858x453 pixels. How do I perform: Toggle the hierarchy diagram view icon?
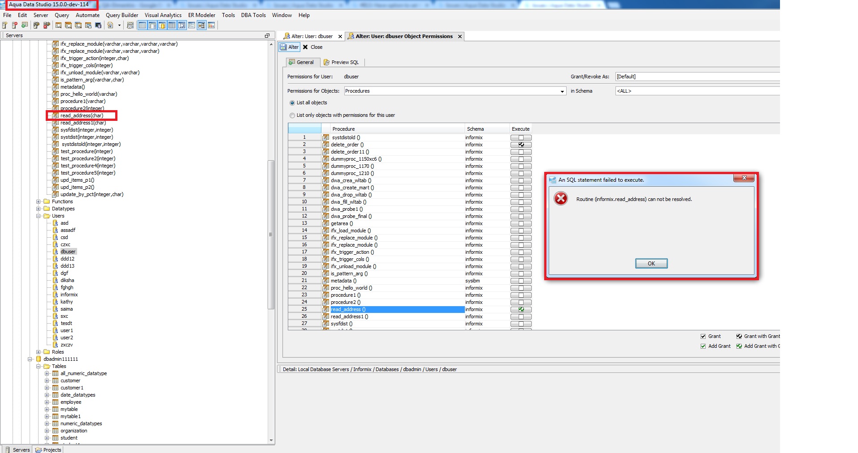click(x=201, y=25)
